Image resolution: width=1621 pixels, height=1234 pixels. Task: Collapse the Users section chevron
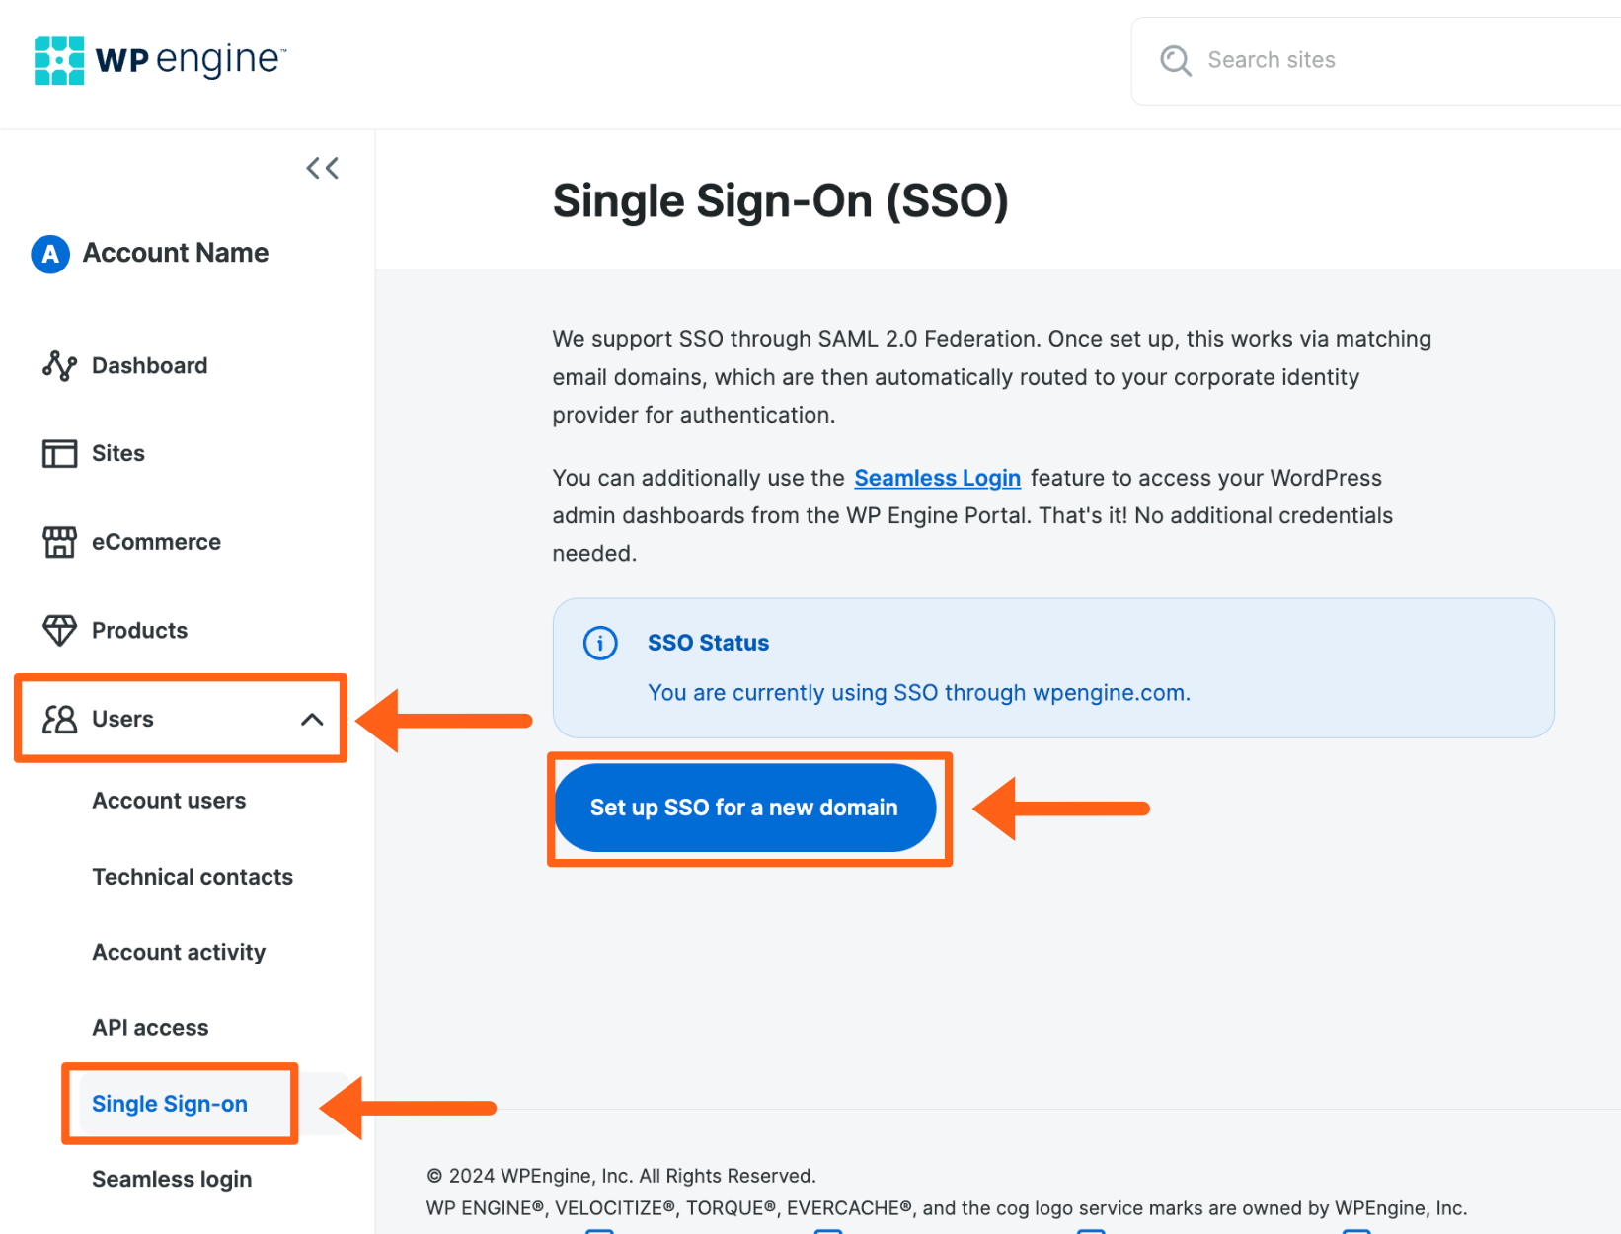313,719
